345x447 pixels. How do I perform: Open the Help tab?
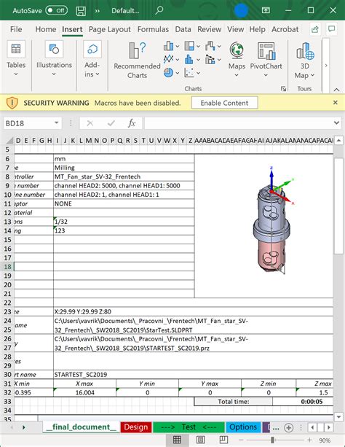[258, 29]
